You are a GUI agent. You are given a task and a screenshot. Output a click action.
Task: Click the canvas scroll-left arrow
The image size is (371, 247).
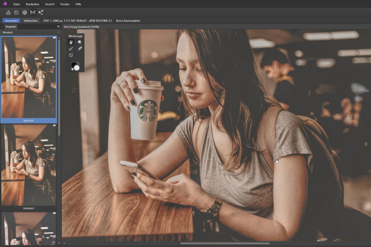click(x=64, y=243)
